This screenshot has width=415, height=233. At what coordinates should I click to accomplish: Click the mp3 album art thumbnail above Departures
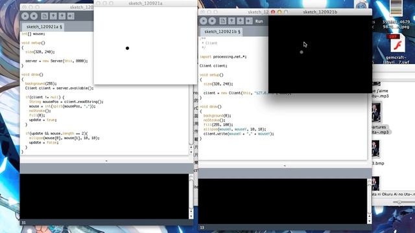click(376, 113)
